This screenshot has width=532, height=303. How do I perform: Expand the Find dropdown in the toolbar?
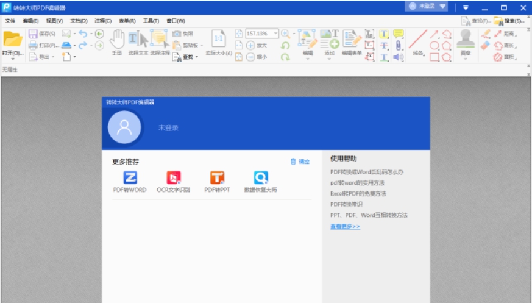coord(197,57)
